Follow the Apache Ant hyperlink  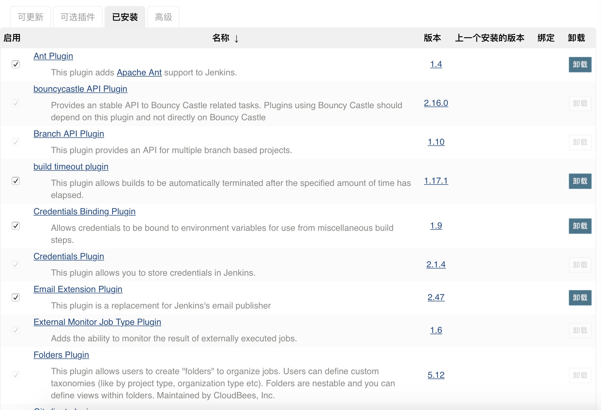139,72
